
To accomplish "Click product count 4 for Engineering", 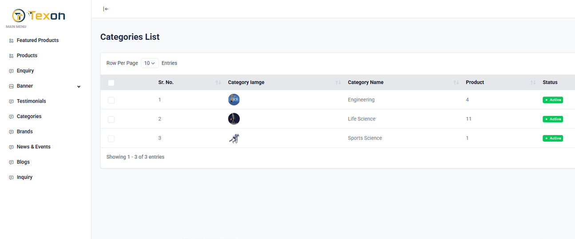I will (x=468, y=100).
